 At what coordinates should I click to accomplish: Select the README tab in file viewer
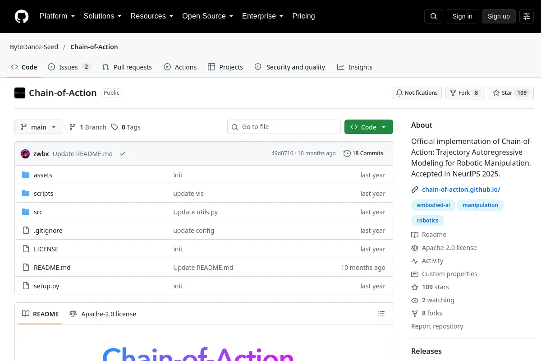(x=41, y=314)
